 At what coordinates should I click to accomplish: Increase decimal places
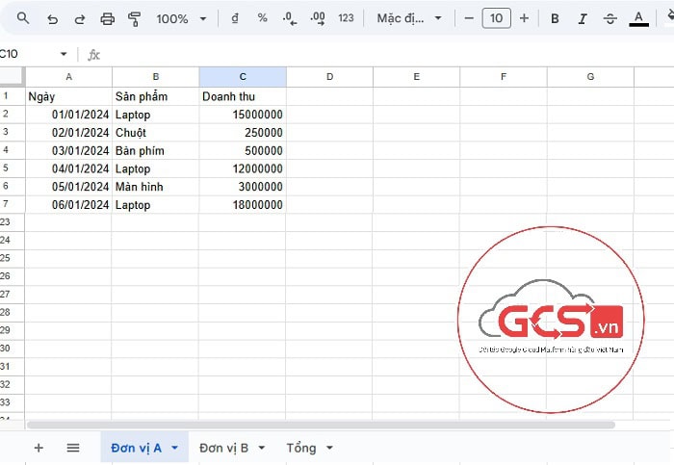pos(318,18)
